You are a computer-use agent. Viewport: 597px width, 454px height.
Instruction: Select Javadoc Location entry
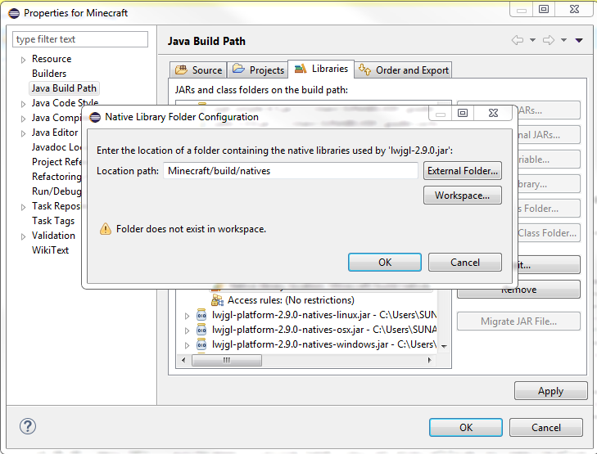[x=57, y=147]
